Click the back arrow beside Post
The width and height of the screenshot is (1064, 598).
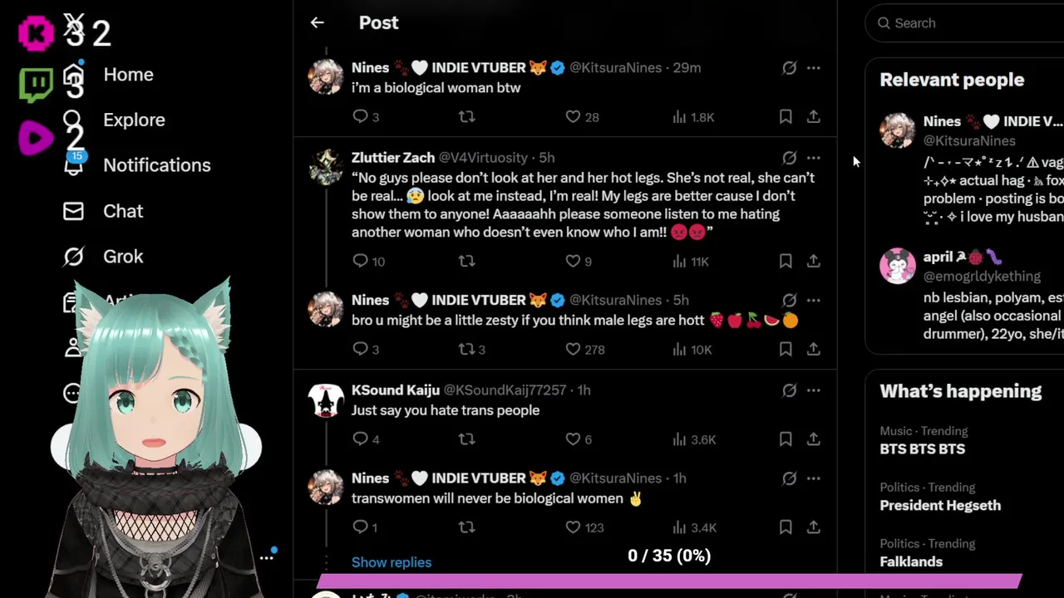coord(317,23)
